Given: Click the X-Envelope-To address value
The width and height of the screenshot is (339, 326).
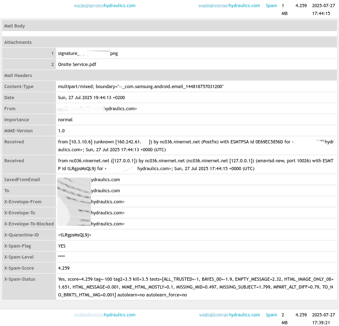Looking at the screenshot, I should click(91, 213).
